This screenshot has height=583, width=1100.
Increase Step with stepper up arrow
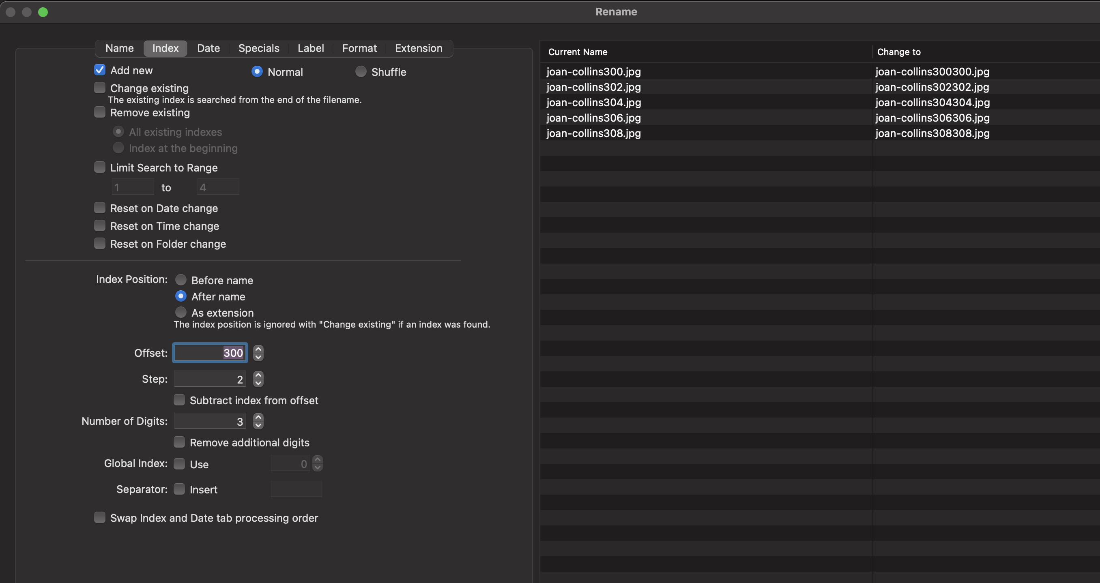[258, 375]
